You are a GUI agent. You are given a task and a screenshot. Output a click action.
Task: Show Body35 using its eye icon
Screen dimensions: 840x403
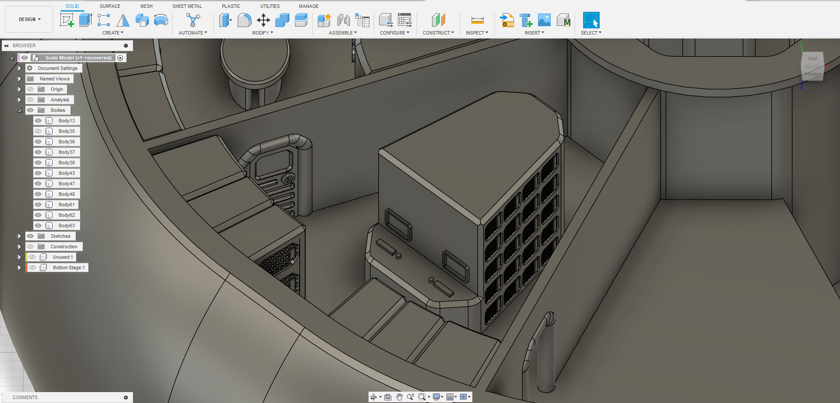pos(39,131)
